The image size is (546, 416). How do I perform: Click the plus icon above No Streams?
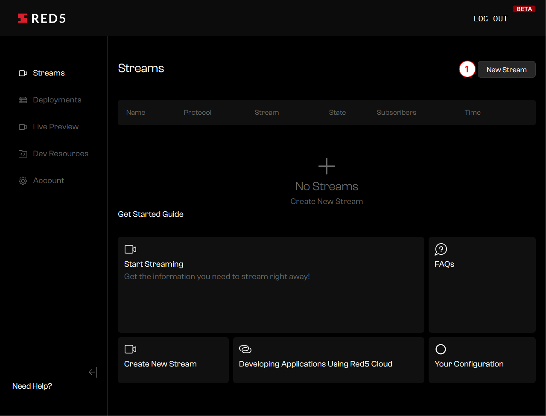[327, 166]
